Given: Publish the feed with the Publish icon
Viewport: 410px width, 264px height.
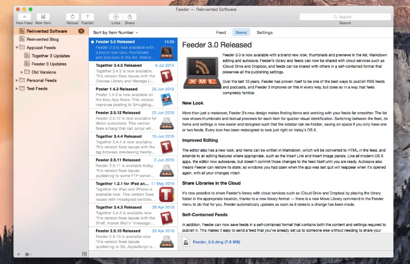Looking at the screenshot, I should pyautogui.click(x=88, y=17).
